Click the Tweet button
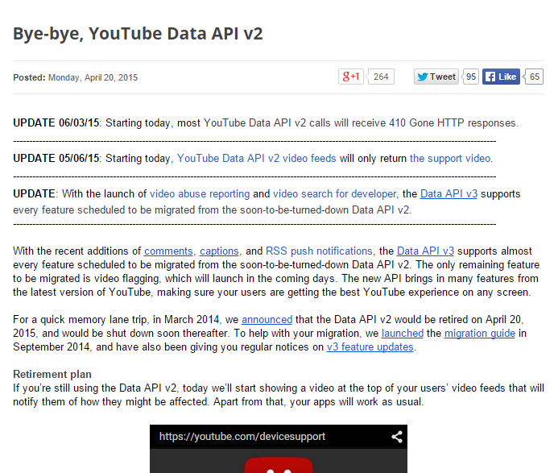This screenshot has height=473, width=558. [x=436, y=77]
